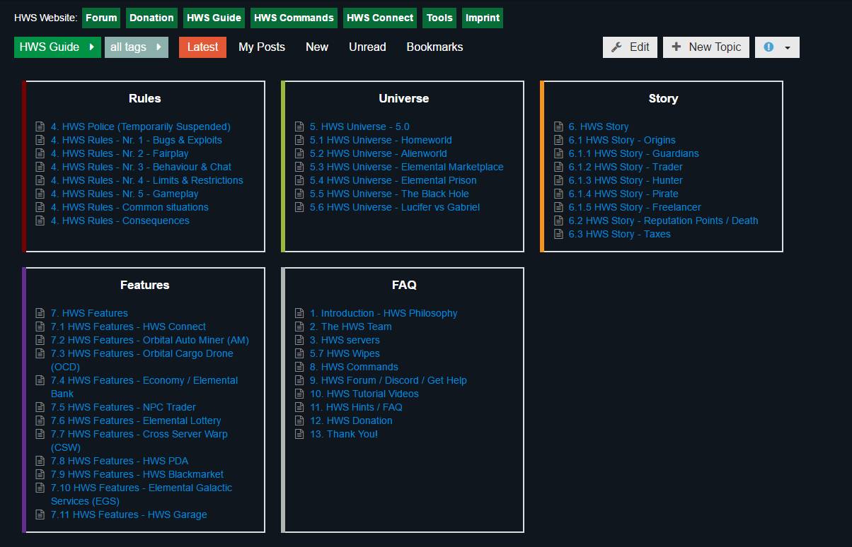Screen dimensions: 852x547
Task: Open 10. HWS Tutorial Videos link
Action: [364, 394]
